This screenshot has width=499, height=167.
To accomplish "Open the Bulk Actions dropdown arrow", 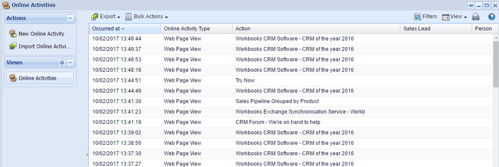I will coord(166,17).
